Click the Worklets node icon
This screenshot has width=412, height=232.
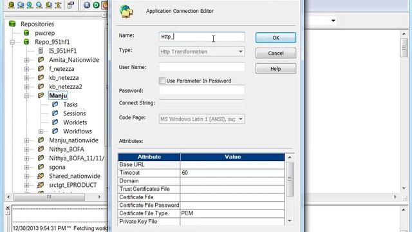55,122
